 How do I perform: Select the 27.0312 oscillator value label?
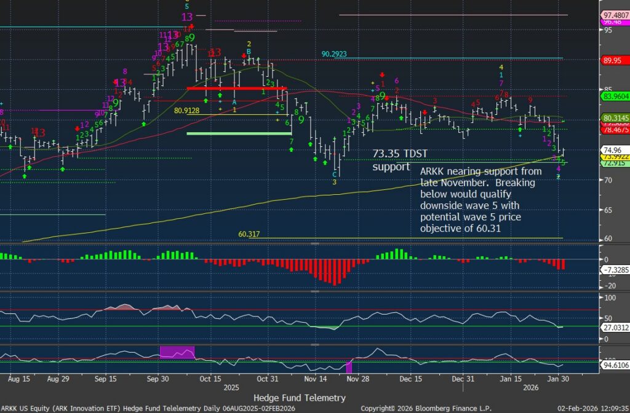(614, 328)
